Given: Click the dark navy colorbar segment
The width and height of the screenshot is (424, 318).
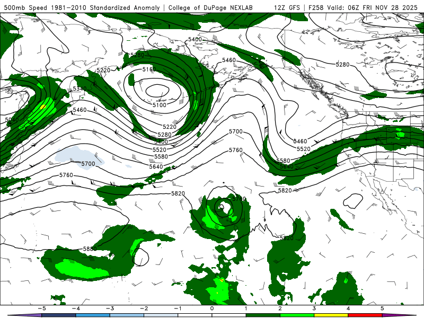Looking at the screenshot, I should tap(59, 315).
